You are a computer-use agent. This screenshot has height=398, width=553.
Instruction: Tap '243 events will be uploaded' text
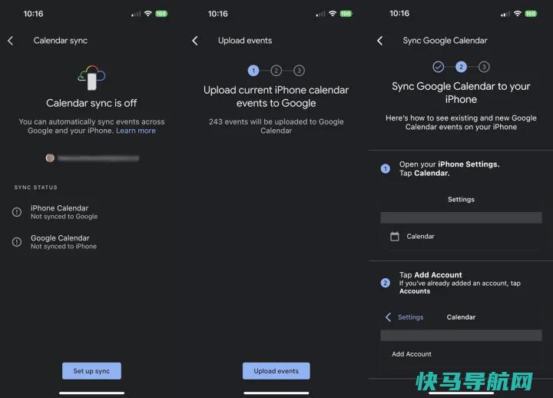(276, 126)
